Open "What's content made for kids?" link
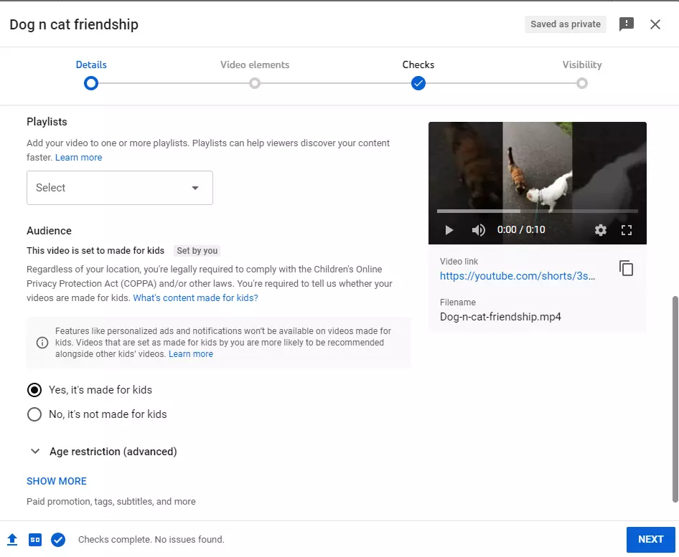This screenshot has height=557, width=679. (x=195, y=297)
